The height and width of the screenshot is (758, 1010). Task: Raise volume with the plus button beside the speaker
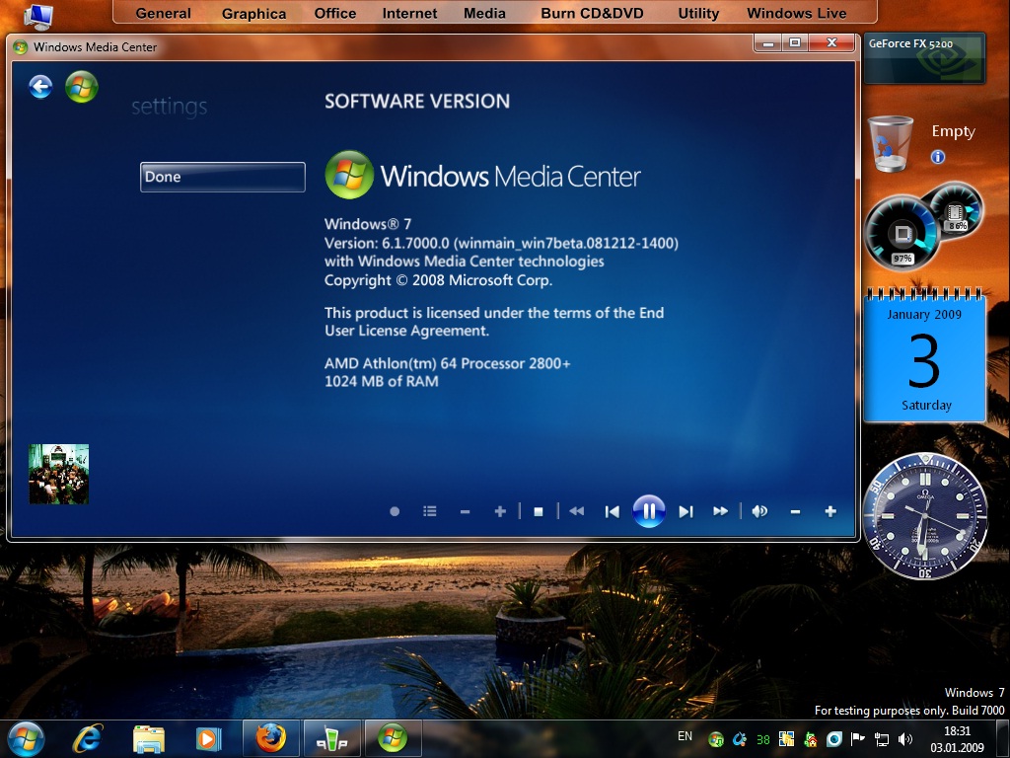(x=830, y=512)
